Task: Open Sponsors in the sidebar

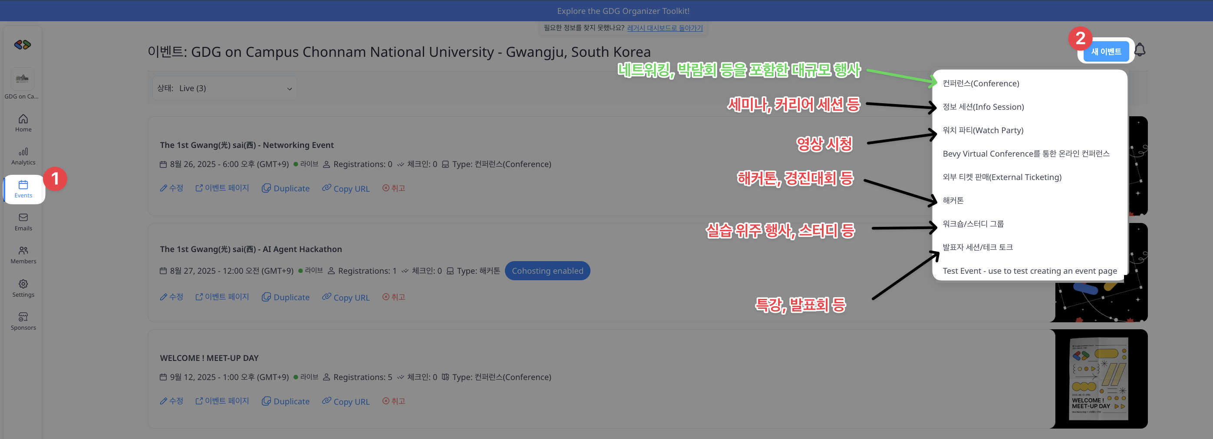Action: [23, 321]
